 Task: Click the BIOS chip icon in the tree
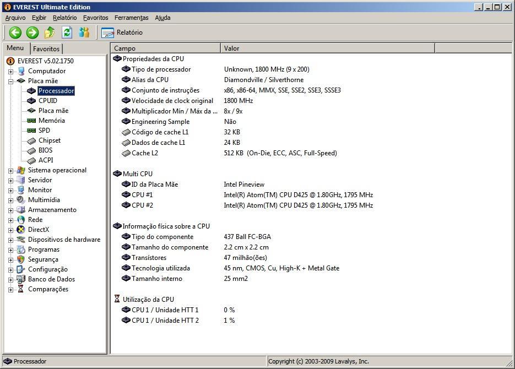click(31, 151)
